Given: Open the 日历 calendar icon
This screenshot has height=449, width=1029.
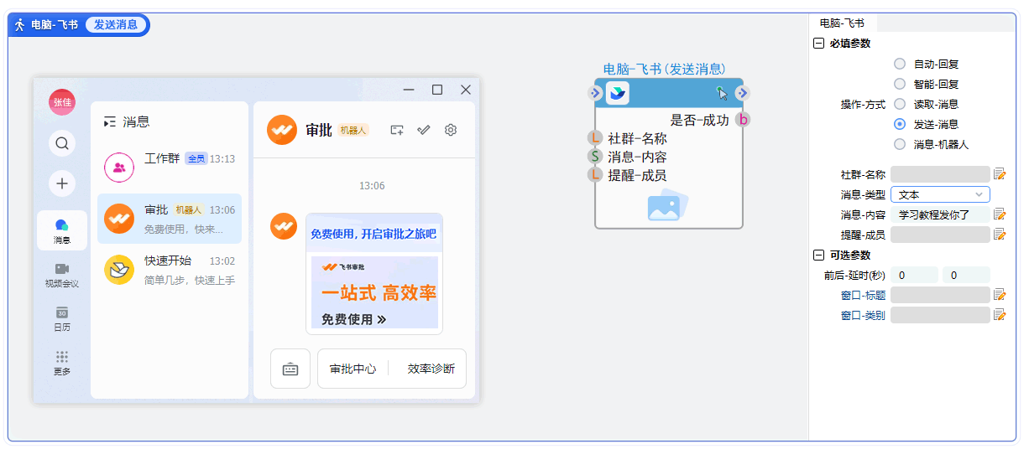Looking at the screenshot, I should tap(61, 312).
